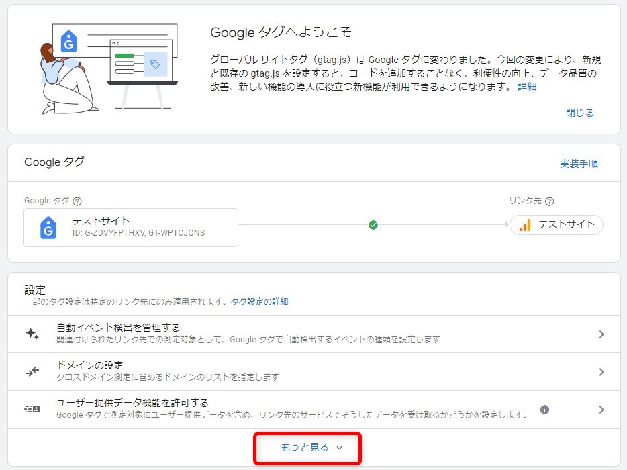This screenshot has width=627, height=470.
Task: Open 自動イベント検出を管理する via right chevron
Action: tap(601, 334)
